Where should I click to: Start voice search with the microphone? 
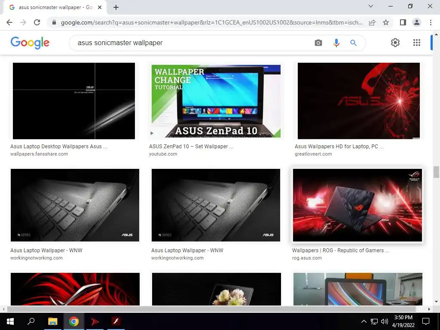(336, 43)
